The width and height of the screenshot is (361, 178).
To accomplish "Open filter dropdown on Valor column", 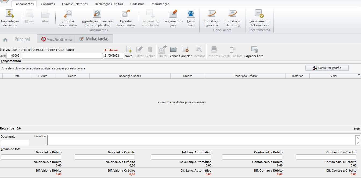I will (x=359, y=76).
